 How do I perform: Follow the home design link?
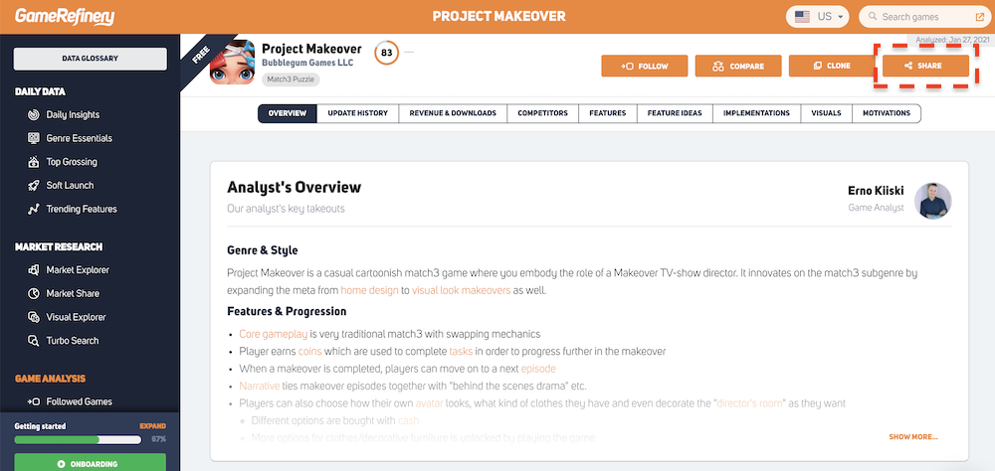point(369,290)
